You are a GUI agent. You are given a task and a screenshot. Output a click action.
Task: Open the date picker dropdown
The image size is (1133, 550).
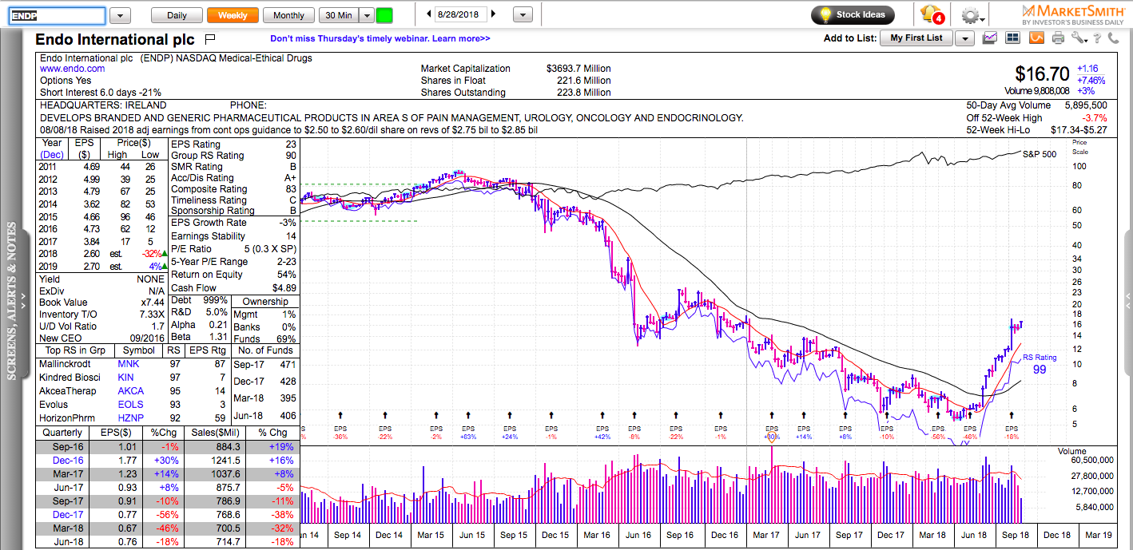pyautogui.click(x=523, y=14)
